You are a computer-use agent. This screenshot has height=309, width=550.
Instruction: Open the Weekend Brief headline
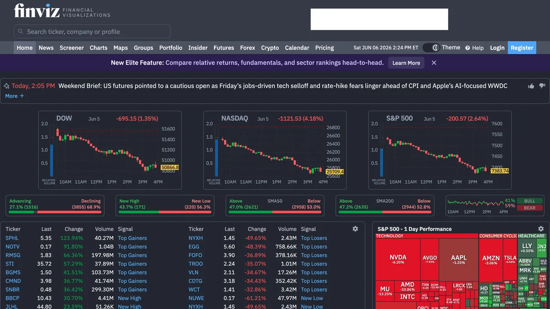click(283, 86)
